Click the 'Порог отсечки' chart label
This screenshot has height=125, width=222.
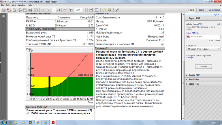click(85, 75)
